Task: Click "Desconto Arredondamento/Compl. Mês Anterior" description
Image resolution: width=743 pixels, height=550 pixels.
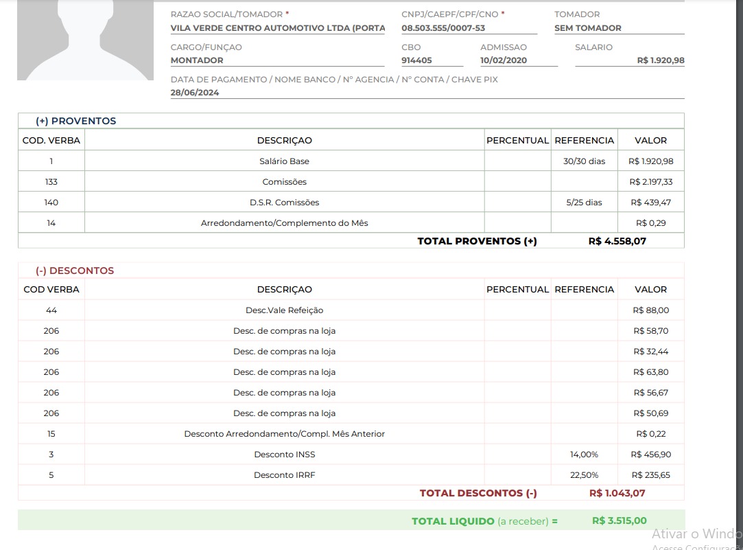Action: coord(284,434)
